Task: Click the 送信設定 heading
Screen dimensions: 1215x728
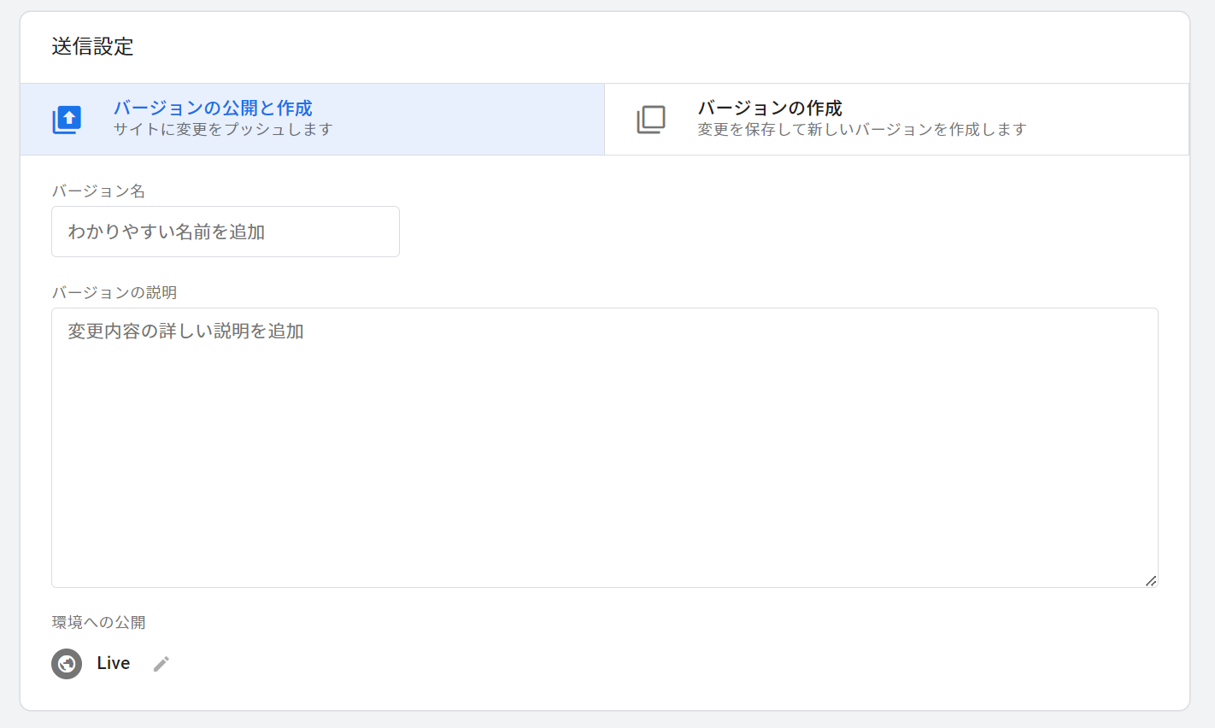Action: coord(92,47)
